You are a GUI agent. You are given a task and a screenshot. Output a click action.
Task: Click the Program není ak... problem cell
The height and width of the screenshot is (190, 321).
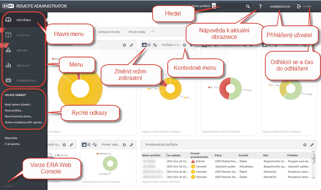[299, 161]
